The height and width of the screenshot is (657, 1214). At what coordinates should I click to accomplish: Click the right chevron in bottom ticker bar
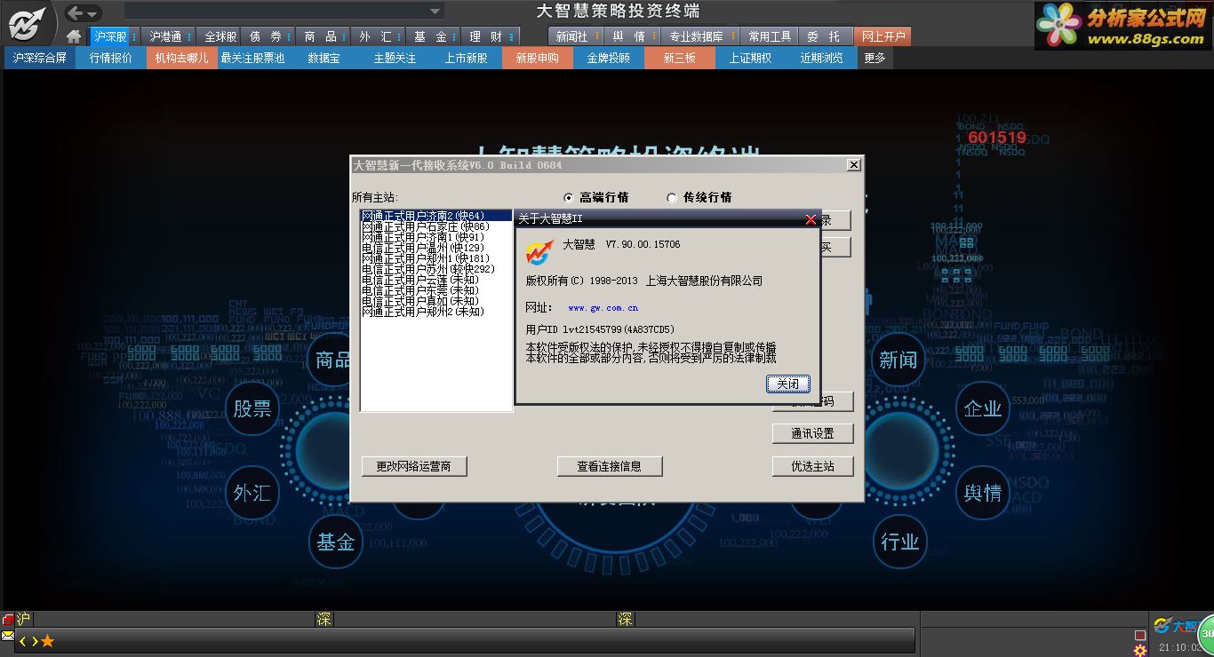pos(34,640)
